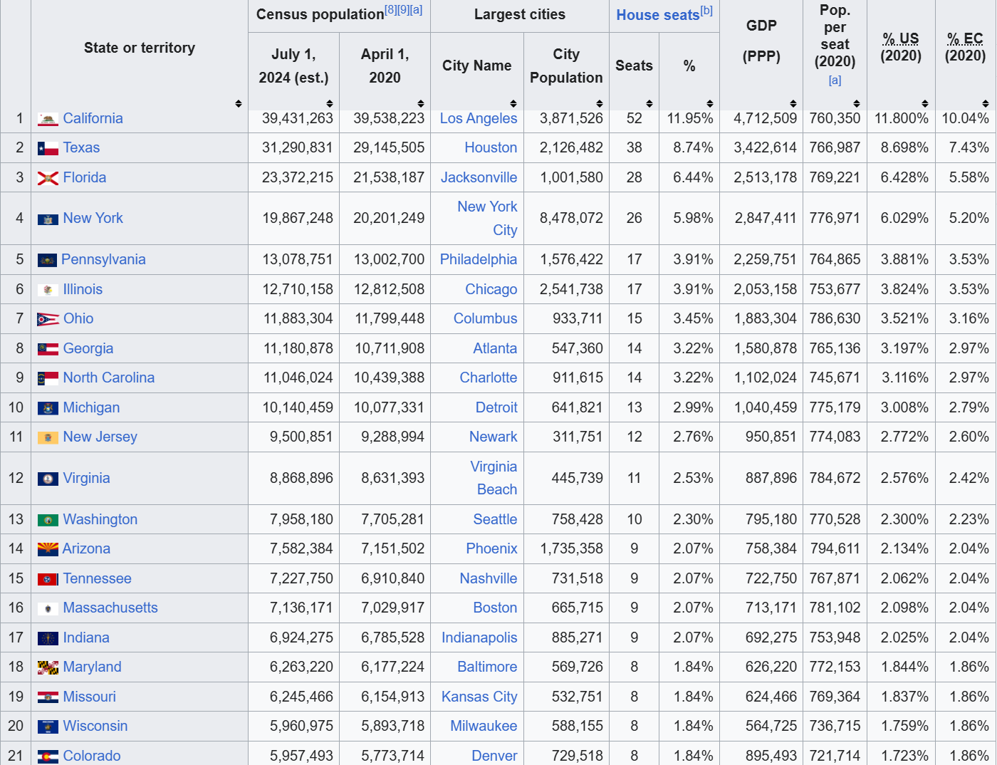Sort by House Seats count column
This screenshot has width=997, height=765.
coord(649,104)
